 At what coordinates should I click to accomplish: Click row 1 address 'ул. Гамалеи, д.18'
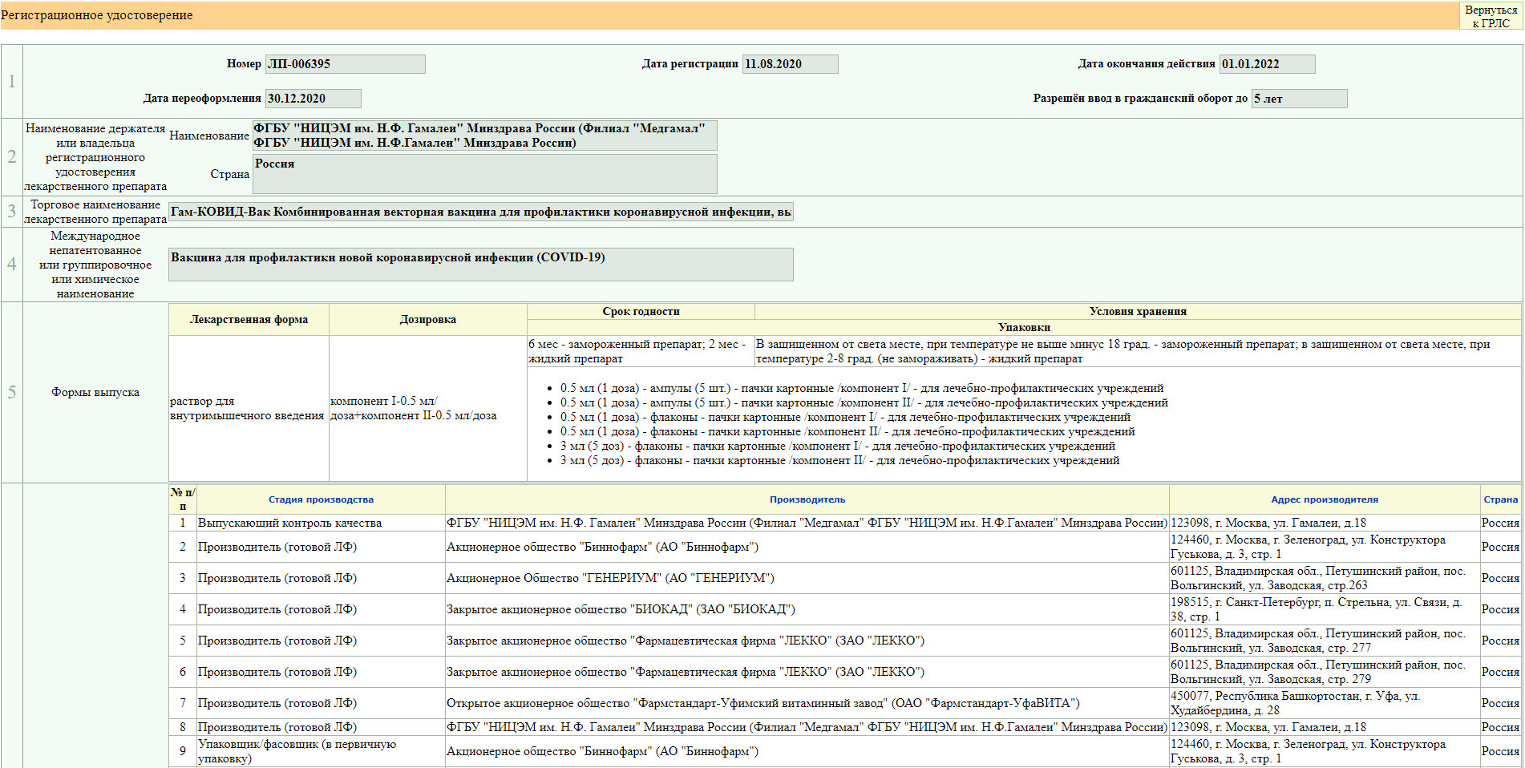pos(1325,523)
